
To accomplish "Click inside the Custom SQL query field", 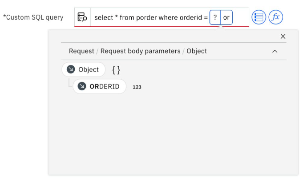I will 170,17.
